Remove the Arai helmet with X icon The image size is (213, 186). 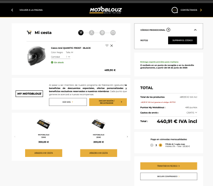click(112, 46)
